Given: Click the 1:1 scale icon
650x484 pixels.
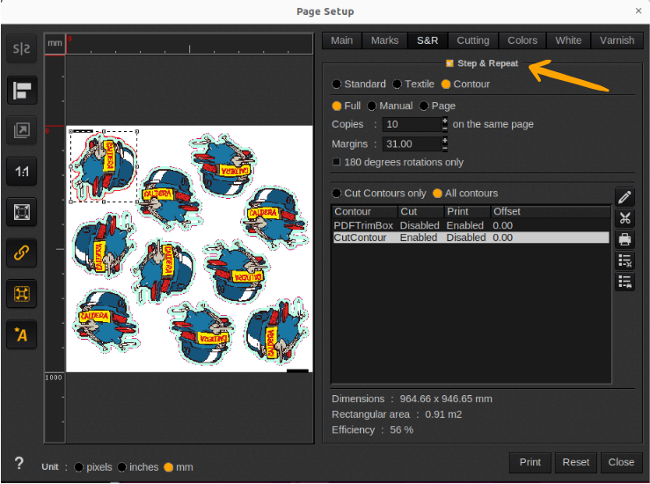Looking at the screenshot, I should tap(21, 172).
